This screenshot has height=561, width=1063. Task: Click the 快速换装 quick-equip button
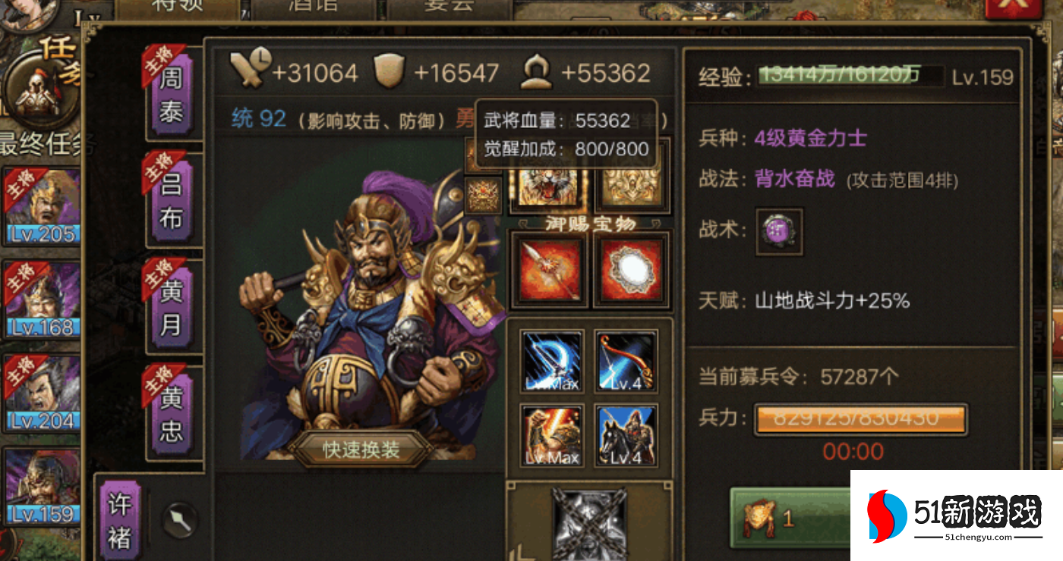point(361,449)
